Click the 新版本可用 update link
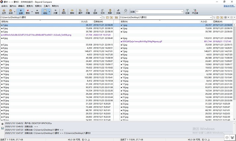Viewport: 236px width, 141px height. [x=229, y=6]
